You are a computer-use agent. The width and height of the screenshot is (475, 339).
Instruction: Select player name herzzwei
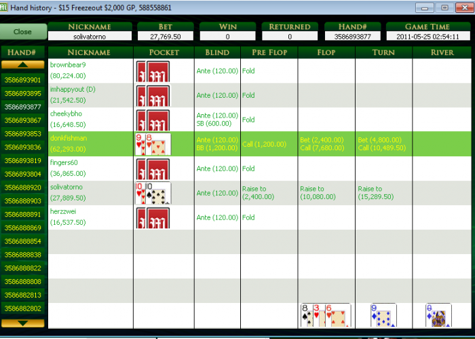63,212
